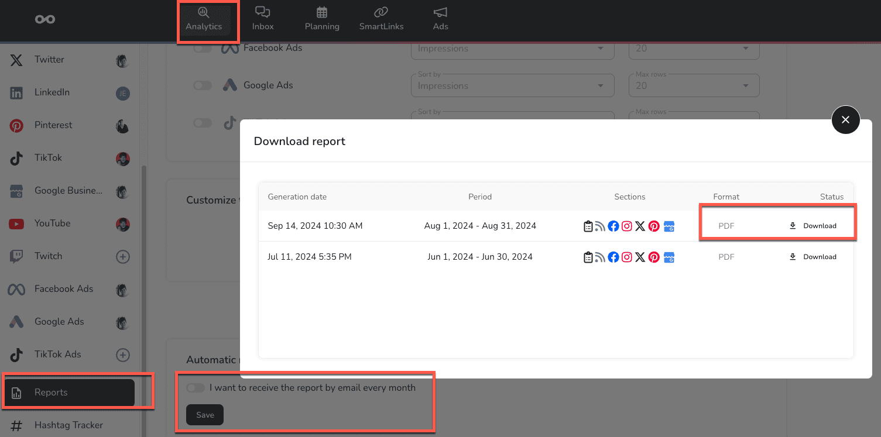Toggle the Facebook Ads report switch
The width and height of the screenshot is (881, 437).
[203, 49]
